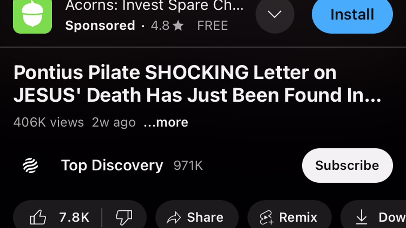The width and height of the screenshot is (406, 228).
Task: Open the Share button label
Action: pyautogui.click(x=205, y=217)
